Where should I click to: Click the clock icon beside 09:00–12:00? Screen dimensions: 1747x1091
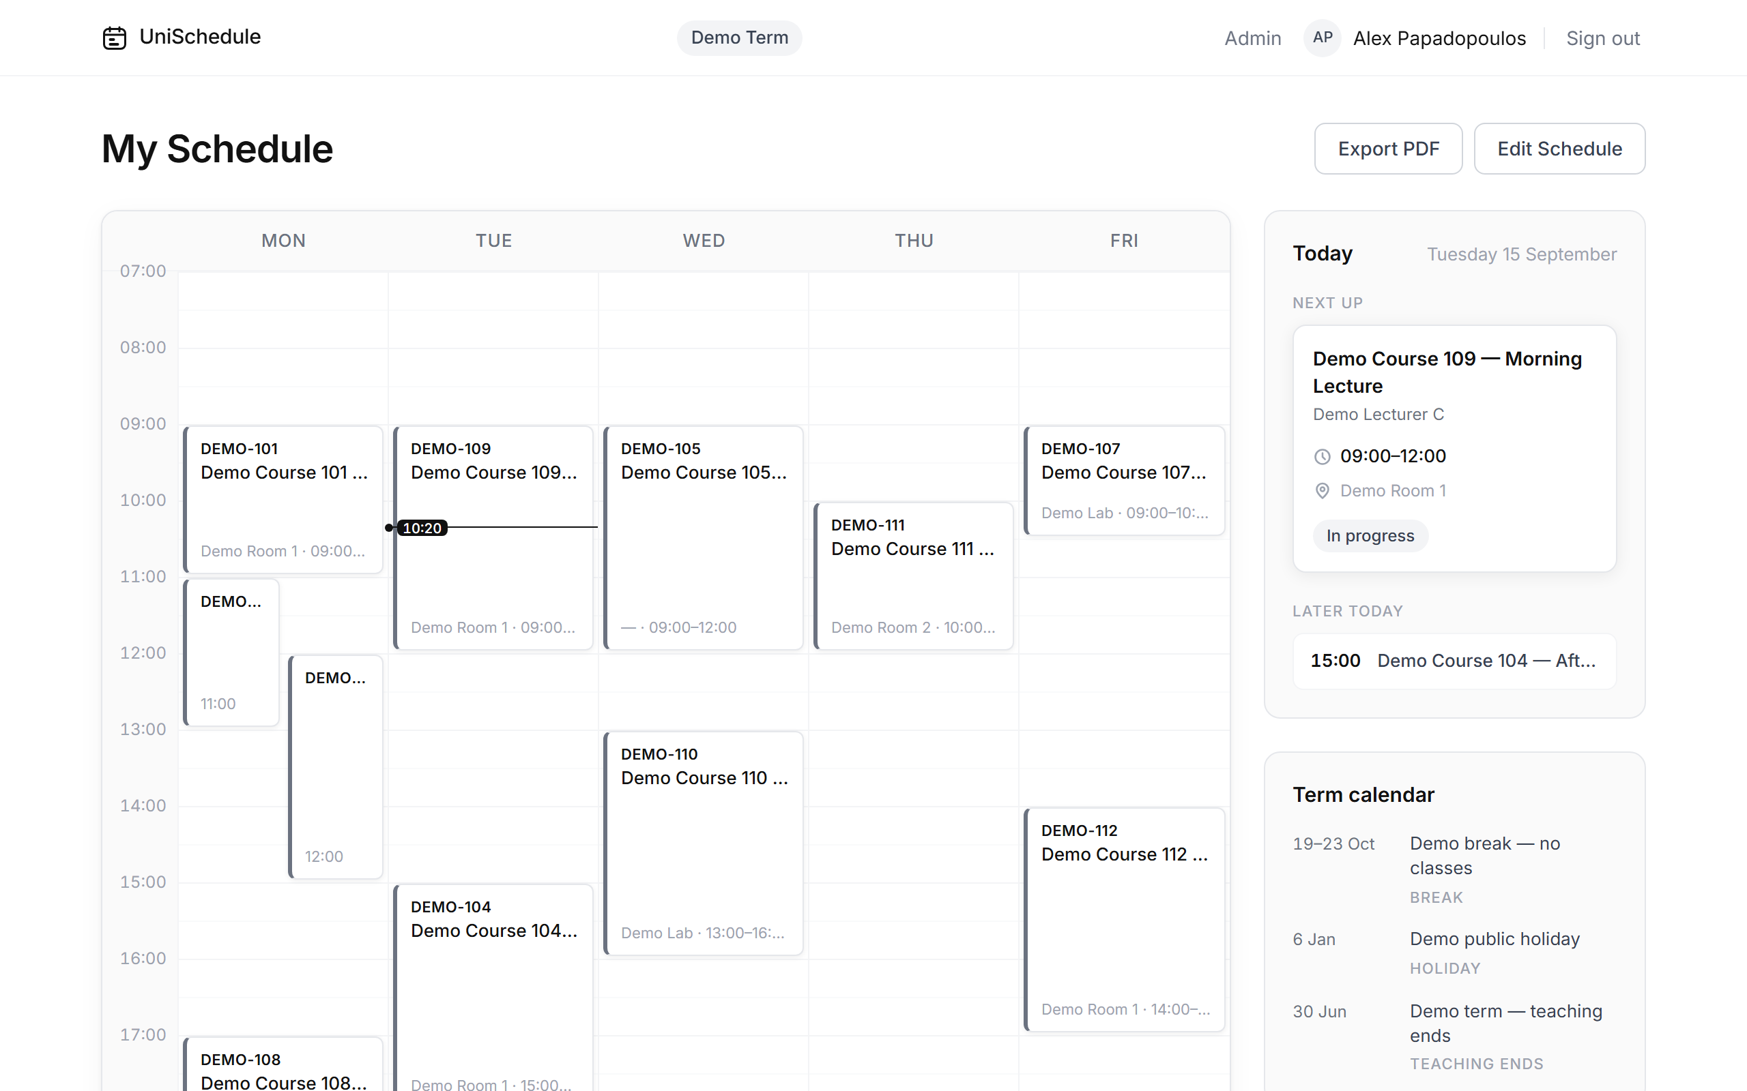pos(1322,457)
